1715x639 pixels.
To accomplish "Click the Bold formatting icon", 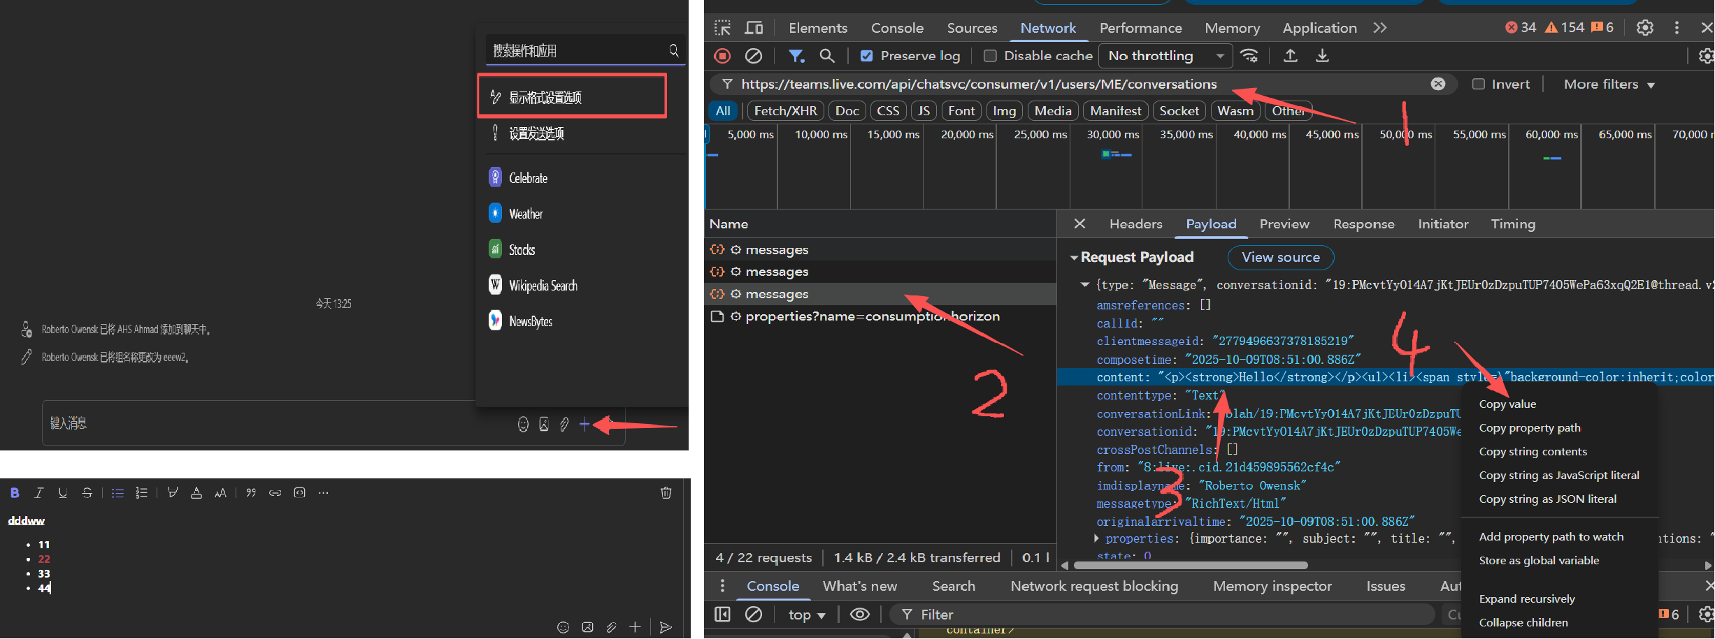I will coord(15,493).
